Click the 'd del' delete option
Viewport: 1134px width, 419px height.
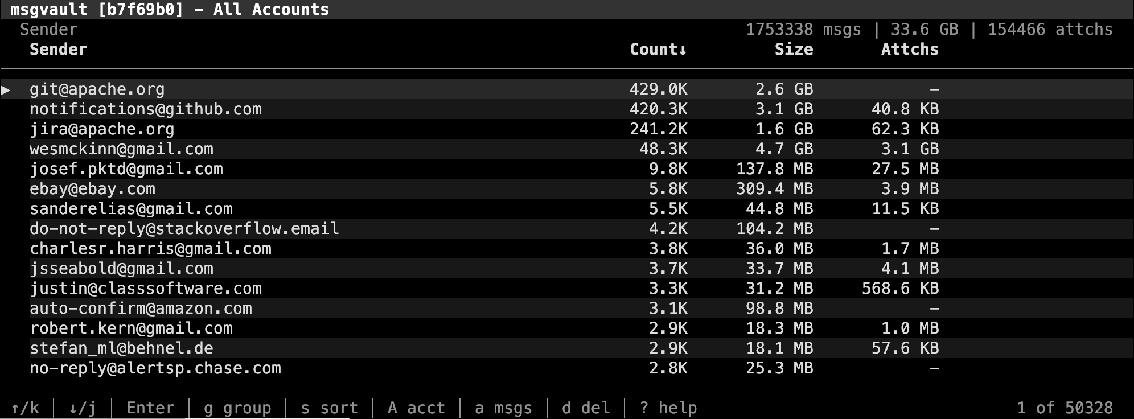click(x=586, y=408)
